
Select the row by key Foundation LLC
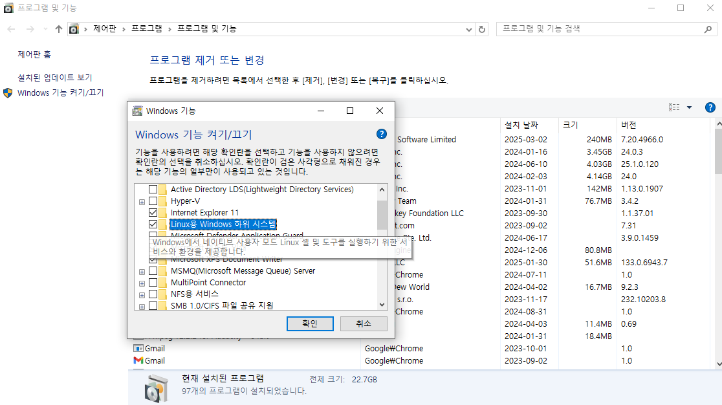(552, 213)
